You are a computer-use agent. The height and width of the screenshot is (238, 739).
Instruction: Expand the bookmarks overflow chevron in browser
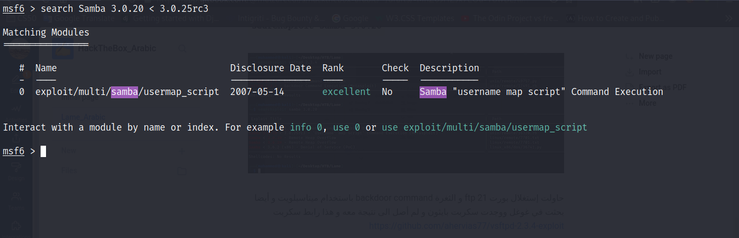[x=729, y=18]
